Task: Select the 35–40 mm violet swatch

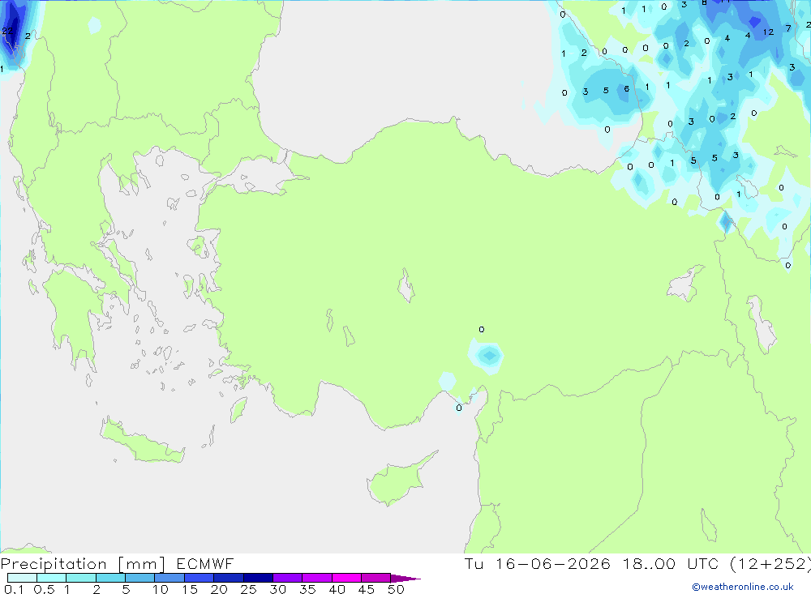Action: click(316, 578)
